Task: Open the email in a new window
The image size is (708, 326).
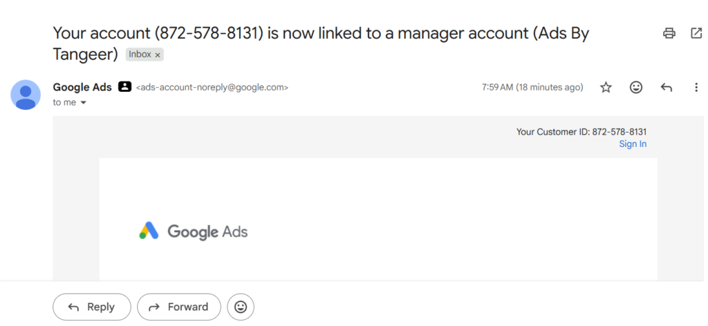Action: [x=696, y=33]
